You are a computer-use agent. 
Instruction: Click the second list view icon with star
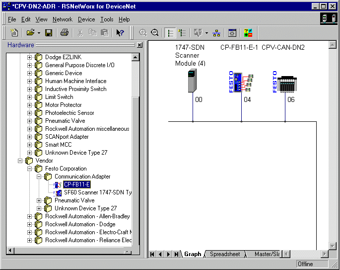coord(182,33)
